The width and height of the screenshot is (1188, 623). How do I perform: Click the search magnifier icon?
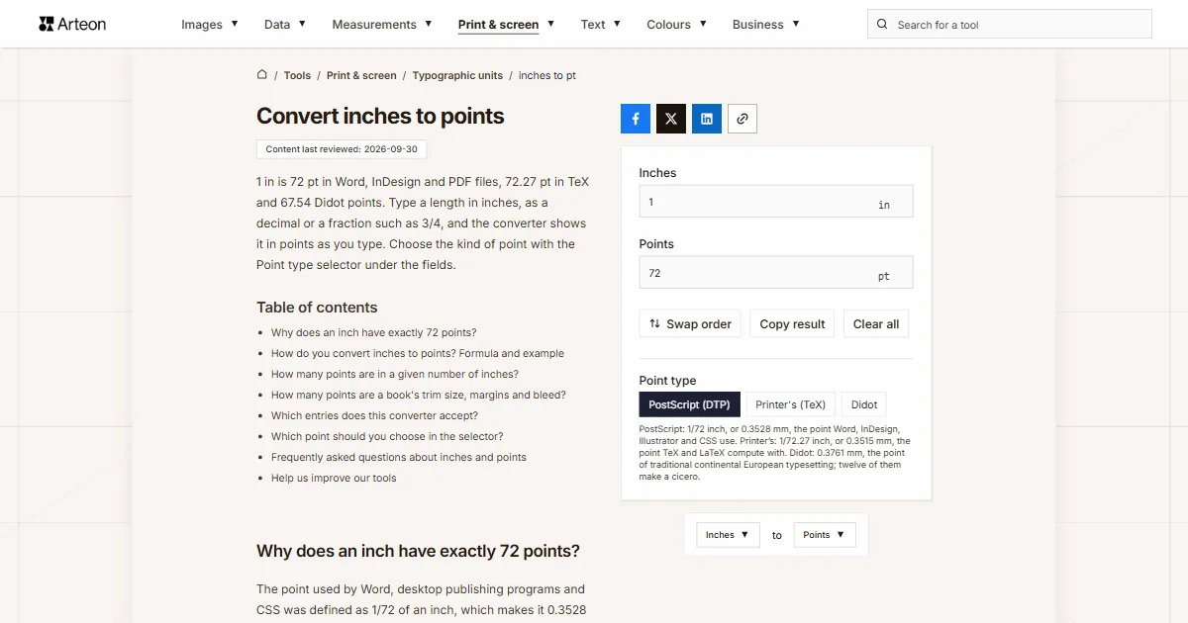[x=883, y=25]
